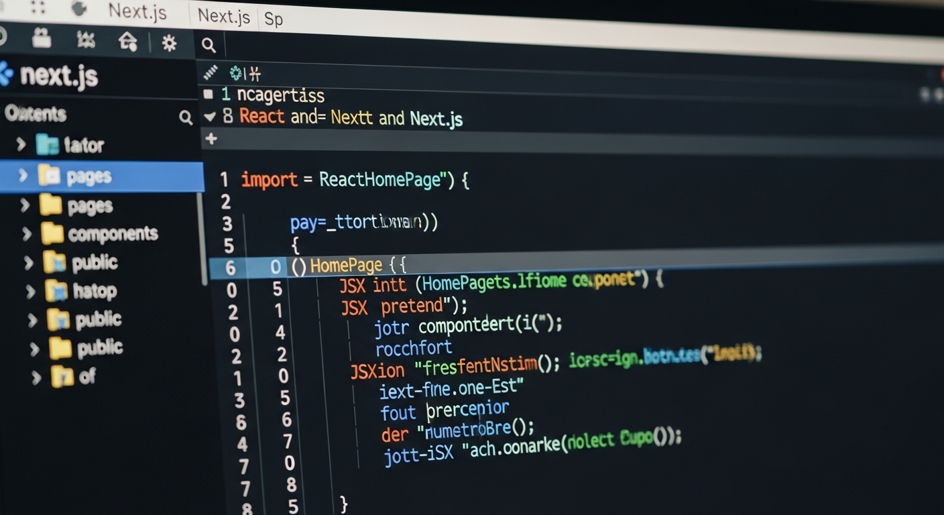The image size is (944, 515).
Task: Click the teal gear icon above ncagertiss
Action: pos(235,72)
